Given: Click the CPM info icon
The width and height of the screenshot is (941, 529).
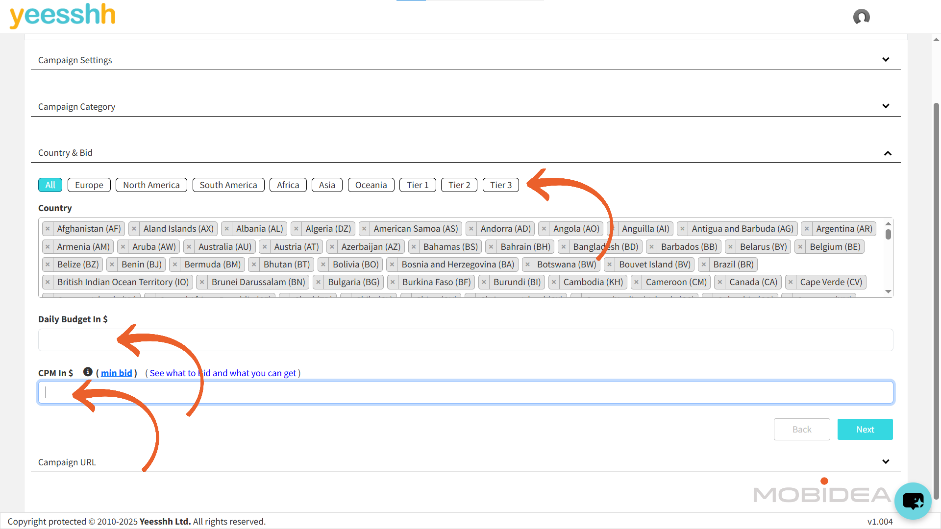Looking at the screenshot, I should [88, 372].
